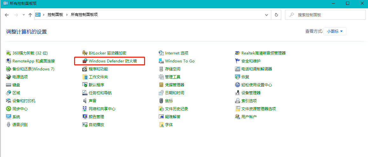
Task: Open Windows Defender 防火墙 icon
Action: [85, 61]
